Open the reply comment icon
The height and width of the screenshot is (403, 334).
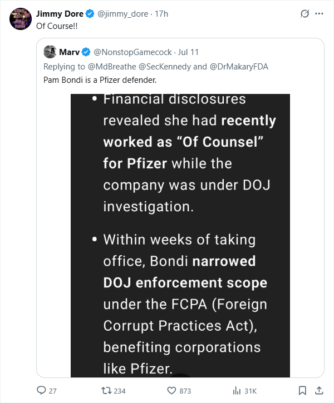(x=41, y=390)
